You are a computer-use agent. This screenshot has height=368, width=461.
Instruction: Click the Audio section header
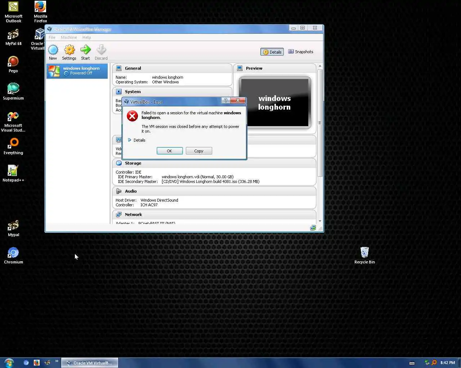214,191
